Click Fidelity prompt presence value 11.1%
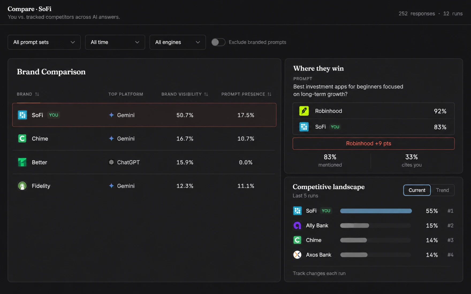Screen dimensions: 471x294 pos(246,186)
